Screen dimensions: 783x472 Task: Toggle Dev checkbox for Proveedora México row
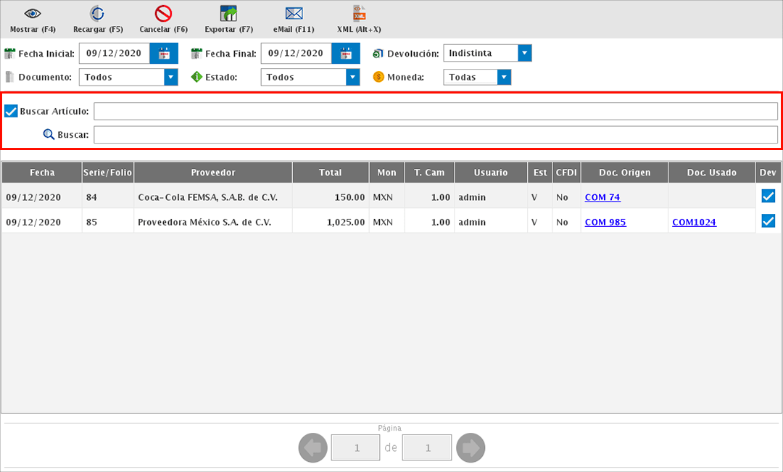(x=768, y=221)
